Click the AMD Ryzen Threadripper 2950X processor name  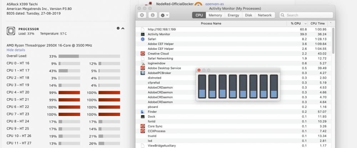click(49, 46)
